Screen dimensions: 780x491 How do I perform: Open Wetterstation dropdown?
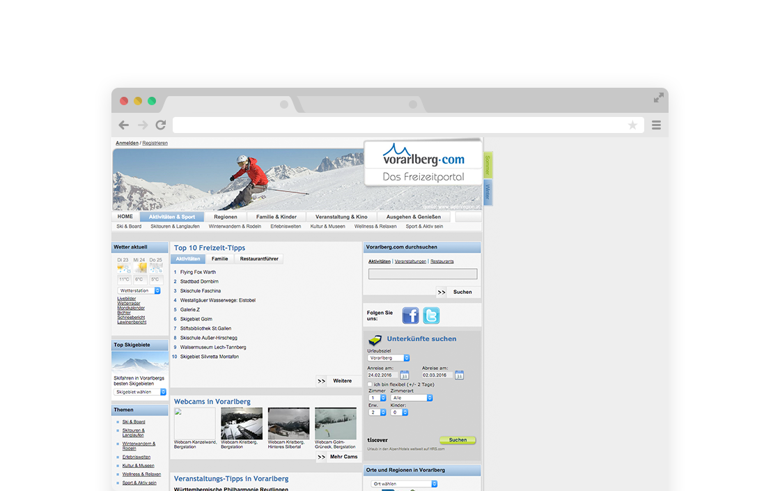click(139, 290)
